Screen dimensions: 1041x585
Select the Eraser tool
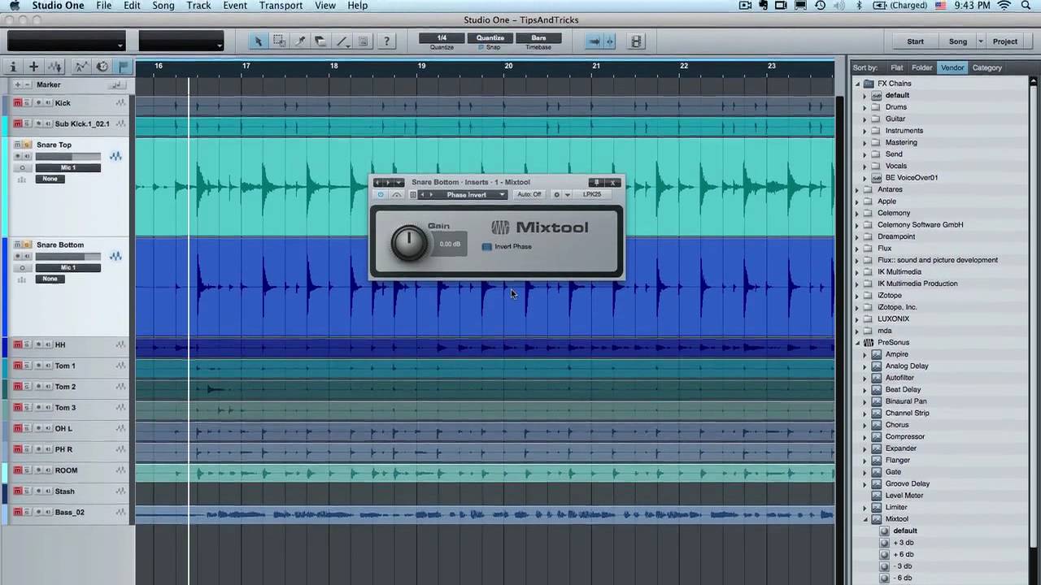[x=320, y=41]
